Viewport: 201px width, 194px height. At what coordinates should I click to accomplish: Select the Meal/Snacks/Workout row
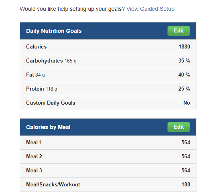[108, 185]
